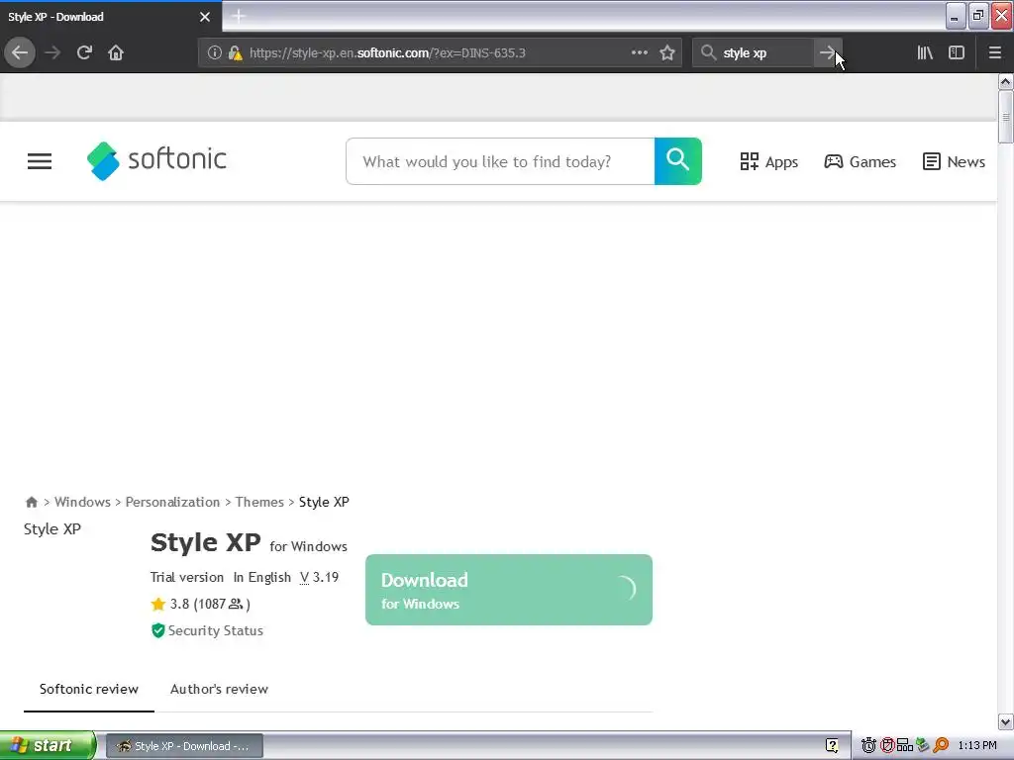
Task: Click the red circled mouse tray icon
Action: point(887,745)
